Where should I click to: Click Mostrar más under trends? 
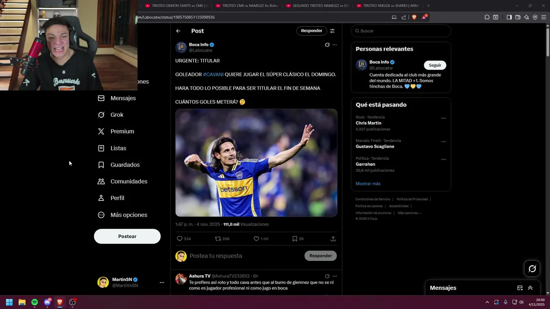[x=368, y=184]
